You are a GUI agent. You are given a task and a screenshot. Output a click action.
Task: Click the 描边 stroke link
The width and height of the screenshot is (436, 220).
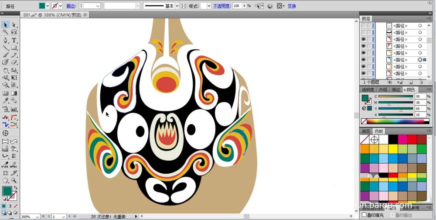click(70, 6)
